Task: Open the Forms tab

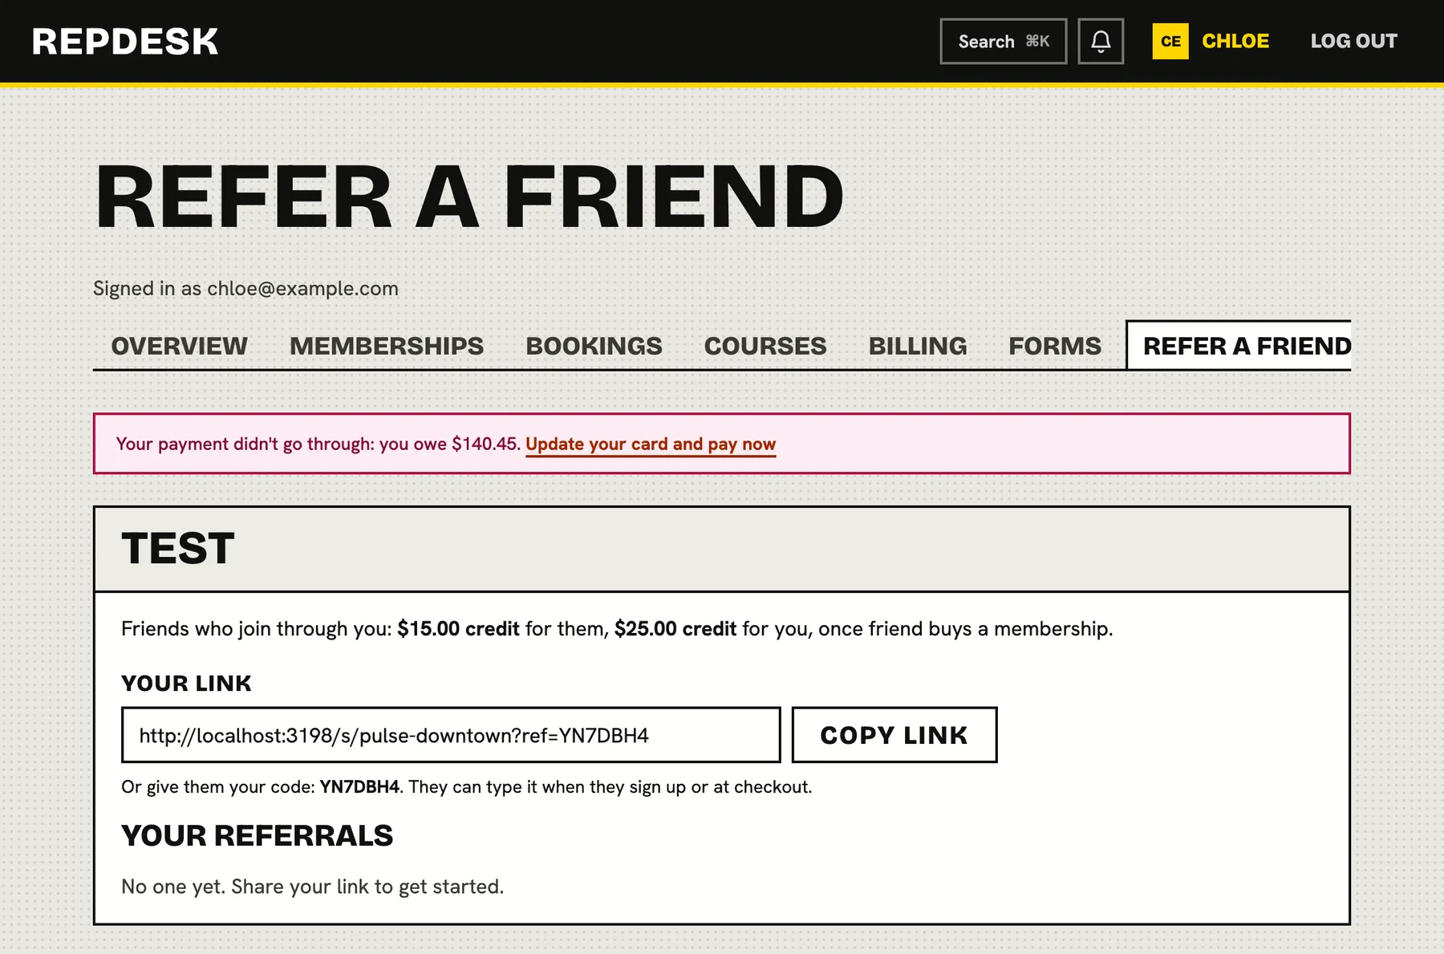Action: (1055, 346)
